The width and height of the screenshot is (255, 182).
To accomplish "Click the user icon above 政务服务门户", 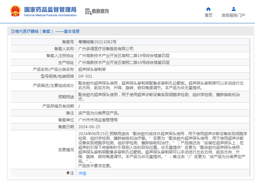I will click(x=234, y=9).
